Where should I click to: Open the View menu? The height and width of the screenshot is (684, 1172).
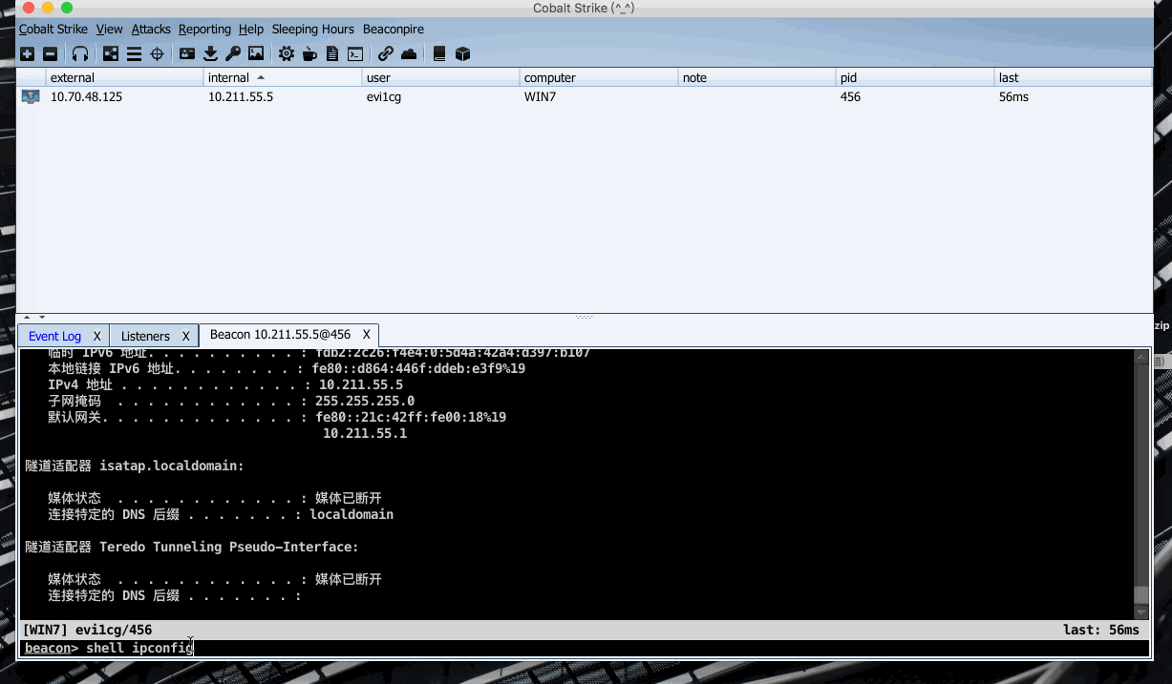[110, 30]
